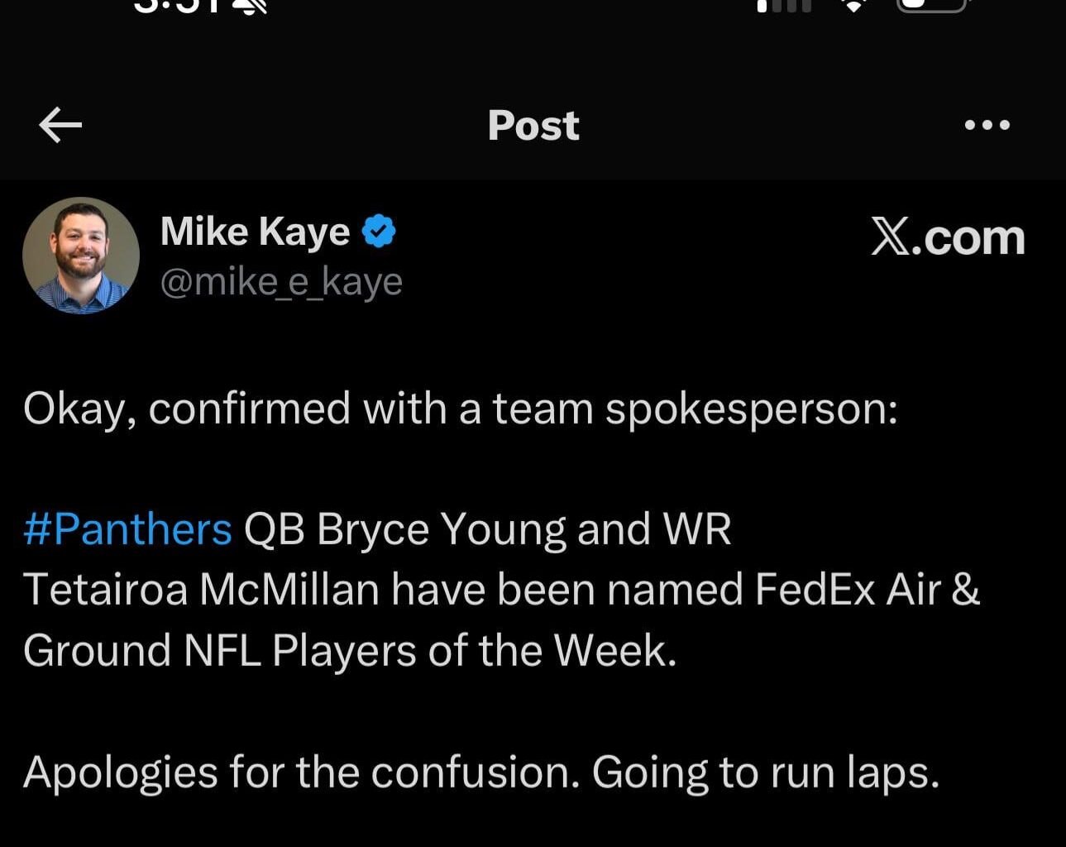Click the blue verified badge beside Mike Kaye

(379, 231)
